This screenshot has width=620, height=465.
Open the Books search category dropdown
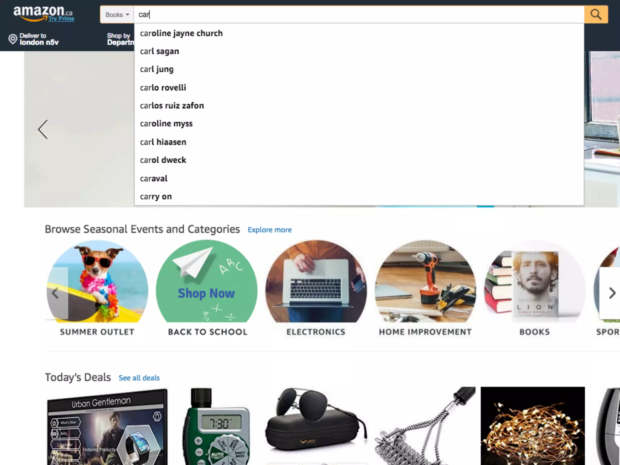[x=117, y=15]
